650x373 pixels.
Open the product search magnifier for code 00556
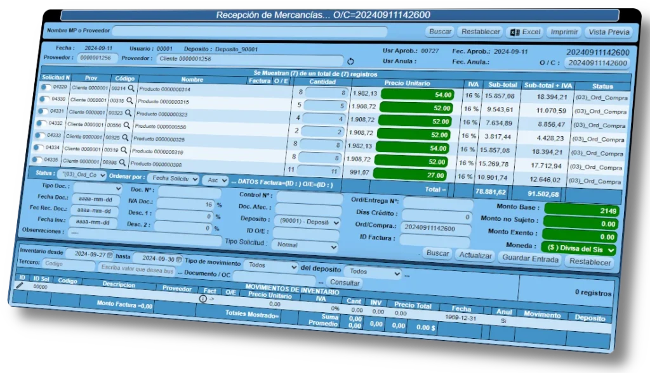(x=127, y=125)
